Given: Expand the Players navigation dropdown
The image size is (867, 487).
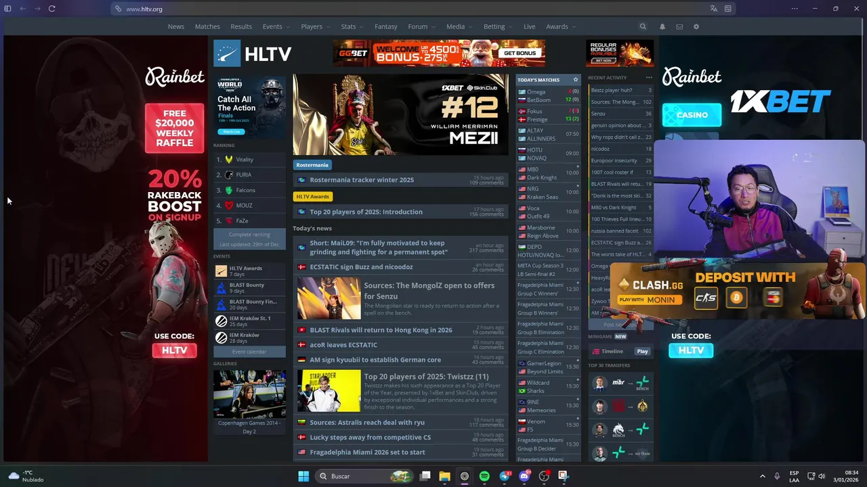Looking at the screenshot, I should 316,26.
